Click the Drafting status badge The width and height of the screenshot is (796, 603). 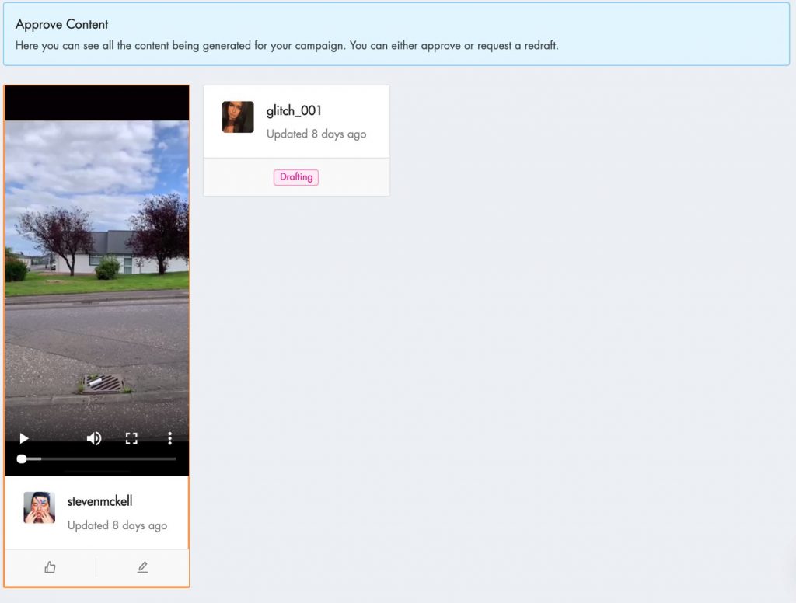tap(296, 177)
